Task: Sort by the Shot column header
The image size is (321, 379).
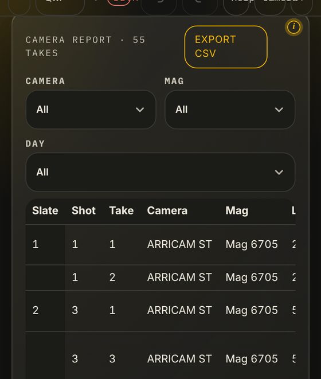Action: [84, 210]
